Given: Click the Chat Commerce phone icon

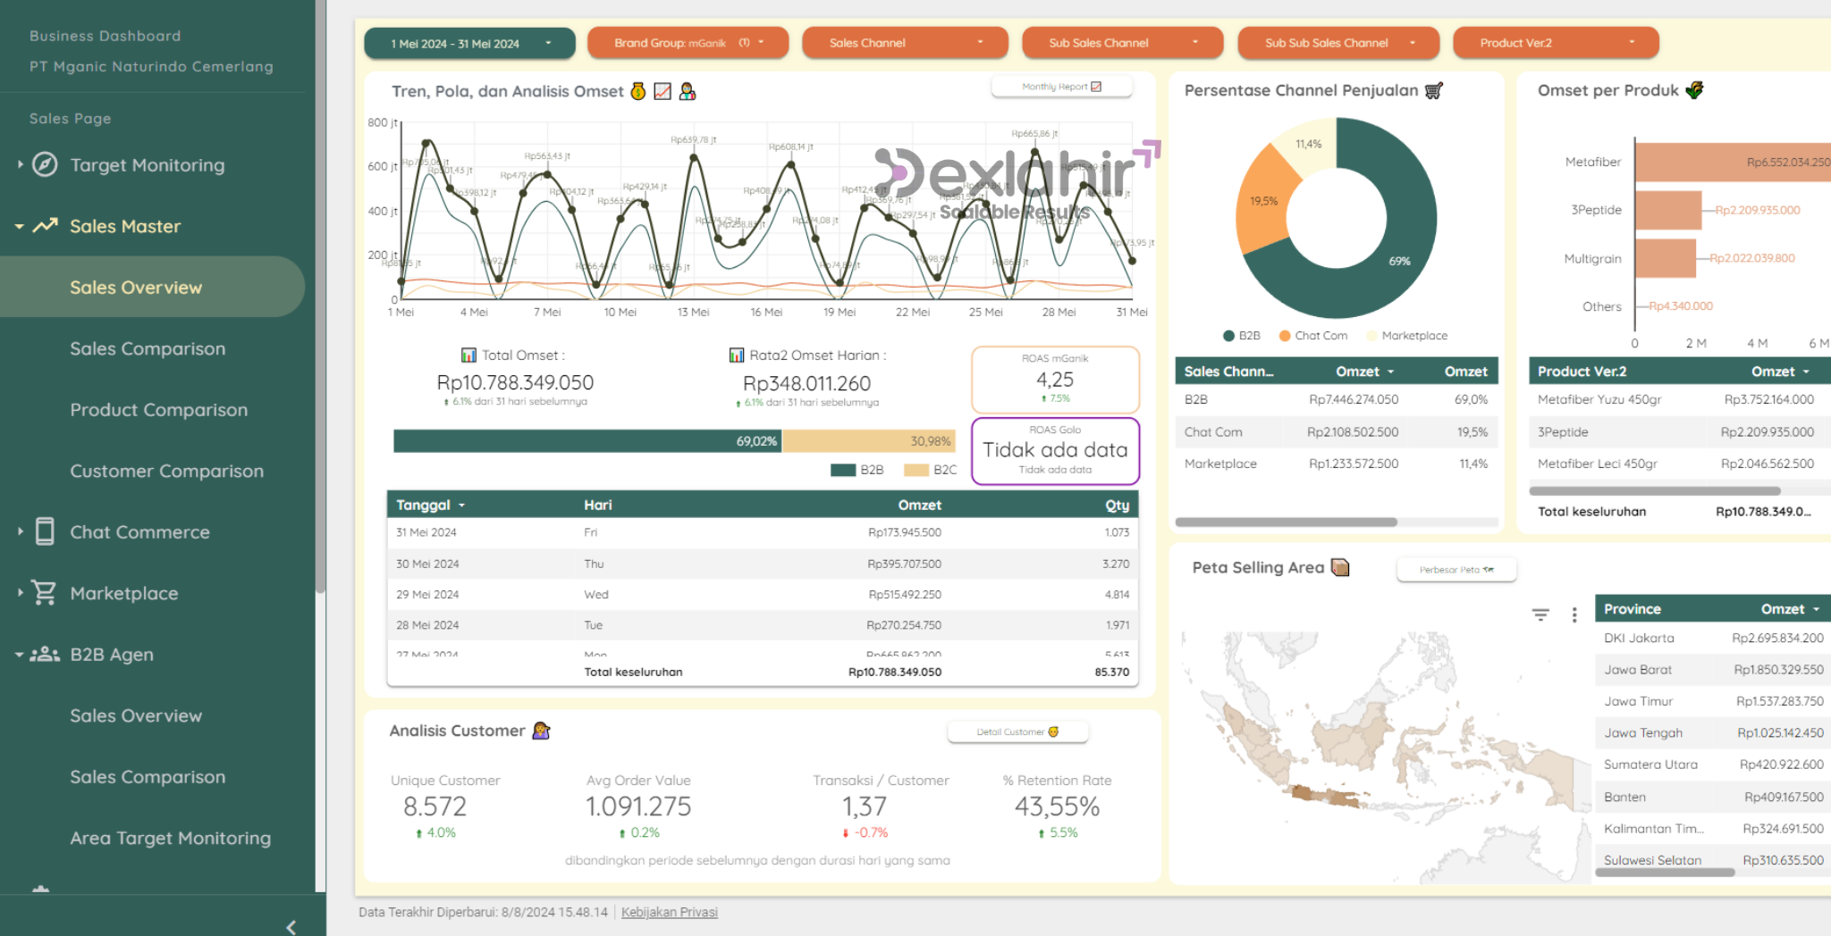Looking at the screenshot, I should [45, 531].
